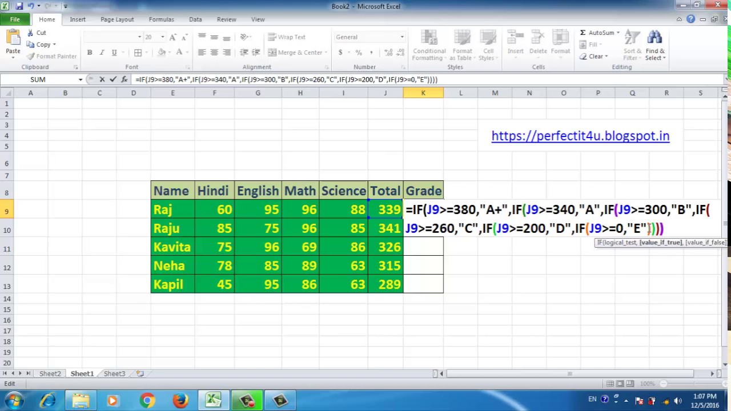Open Conditional Formatting menu
Screen dimensions: 731x411
[429, 46]
